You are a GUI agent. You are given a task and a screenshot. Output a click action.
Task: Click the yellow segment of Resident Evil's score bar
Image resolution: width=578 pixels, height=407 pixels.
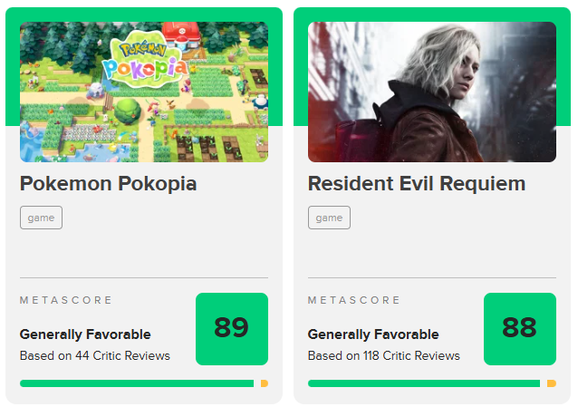pos(551,383)
